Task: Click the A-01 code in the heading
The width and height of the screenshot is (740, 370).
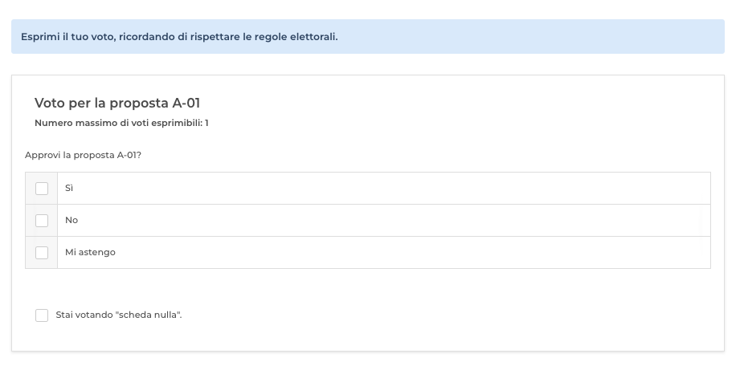Action: [186, 104]
